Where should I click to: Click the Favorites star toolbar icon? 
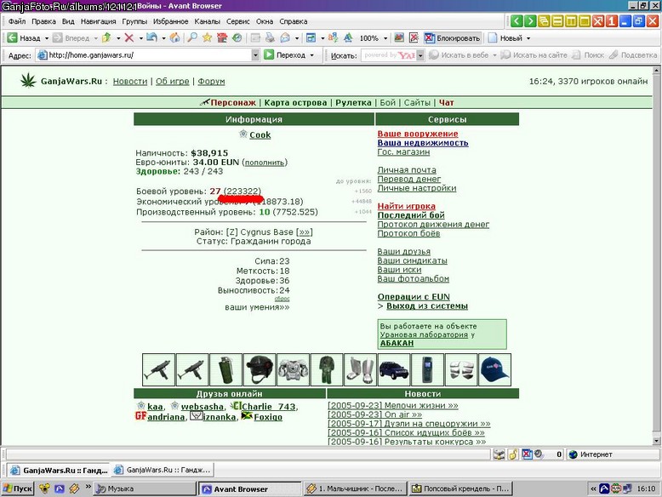click(x=207, y=38)
